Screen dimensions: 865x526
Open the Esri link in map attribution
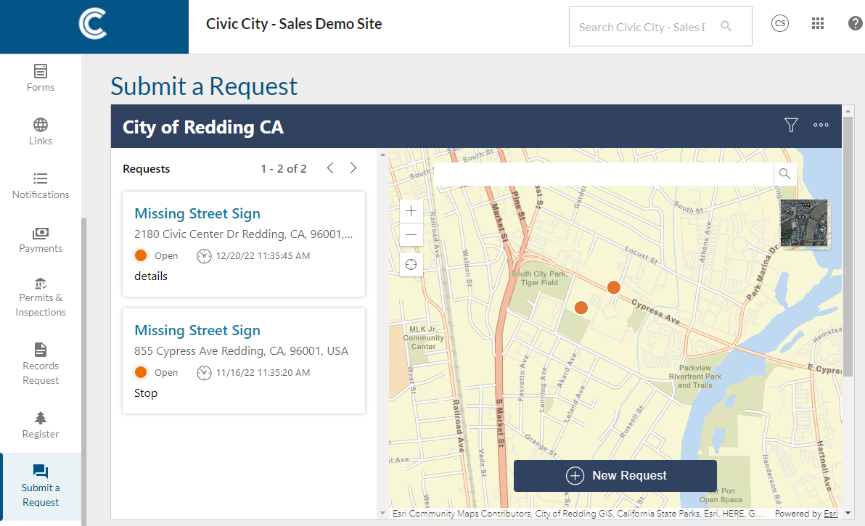[x=831, y=514]
